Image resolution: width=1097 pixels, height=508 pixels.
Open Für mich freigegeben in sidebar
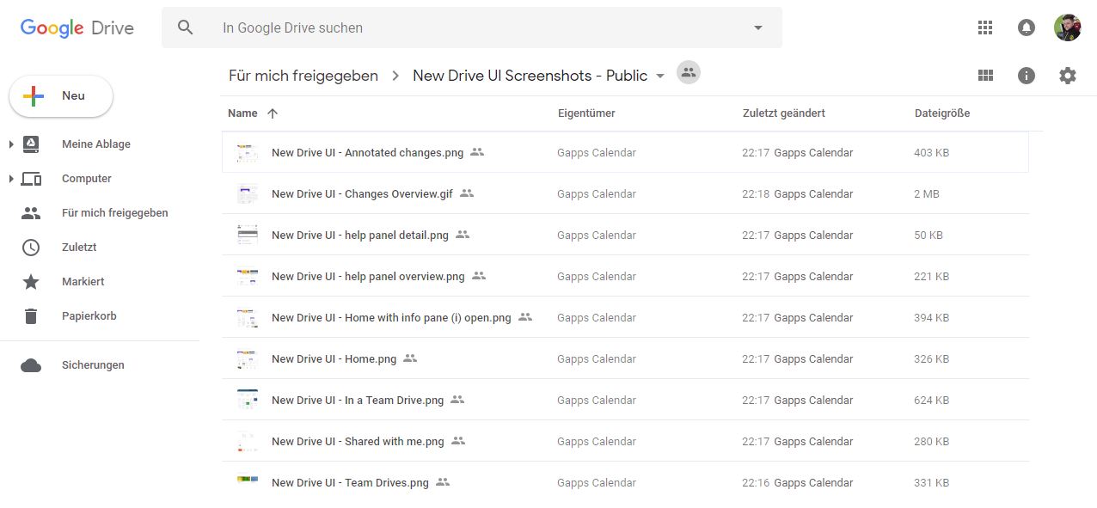click(115, 213)
